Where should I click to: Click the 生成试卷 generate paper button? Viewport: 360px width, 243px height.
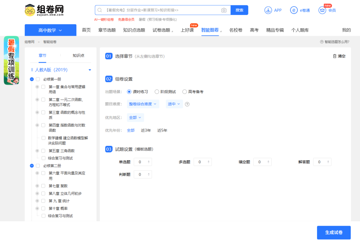pyautogui.click(x=334, y=232)
